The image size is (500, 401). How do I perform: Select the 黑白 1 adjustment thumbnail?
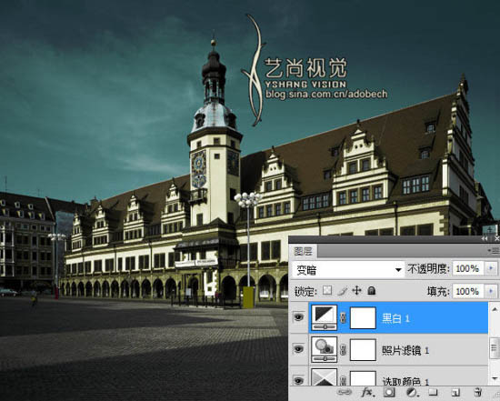pos(324,317)
